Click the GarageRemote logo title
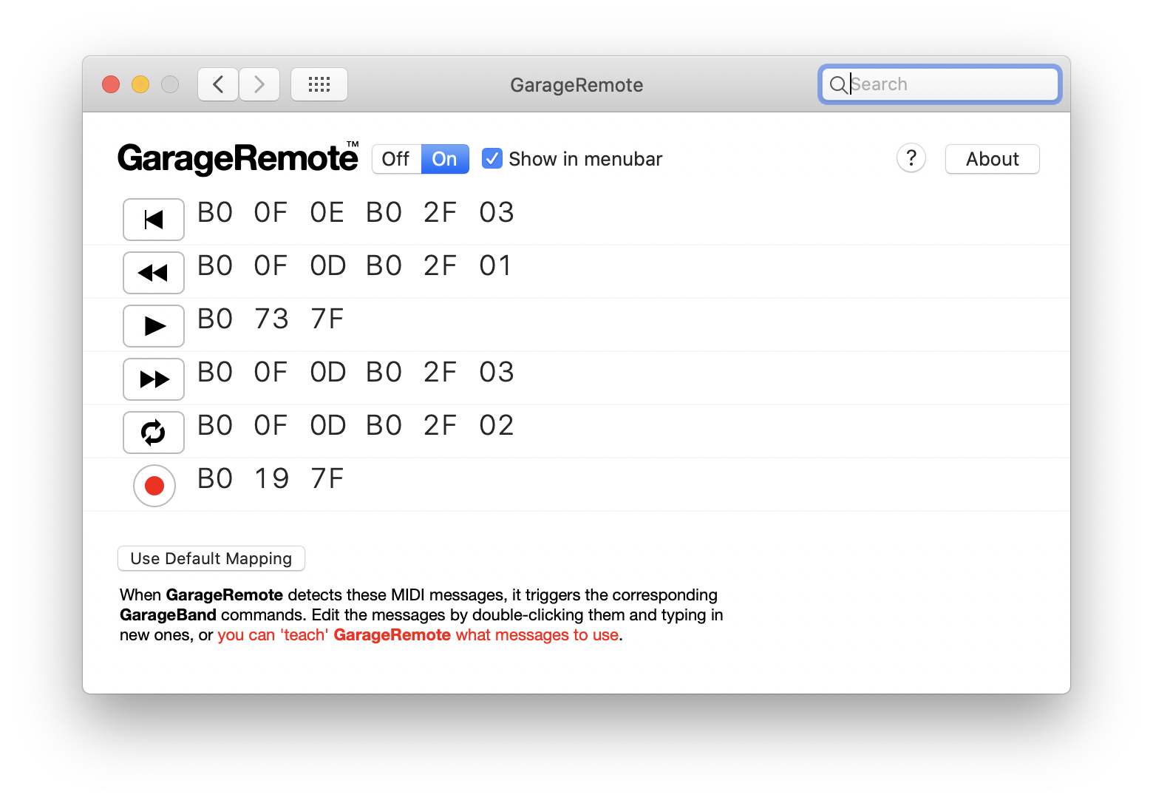Image resolution: width=1153 pixels, height=803 pixels. (238, 158)
